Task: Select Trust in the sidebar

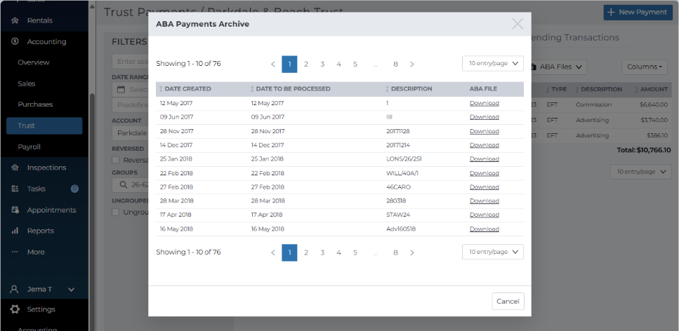Action: click(x=44, y=126)
